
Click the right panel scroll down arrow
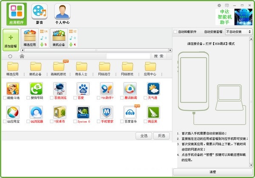point(251,165)
